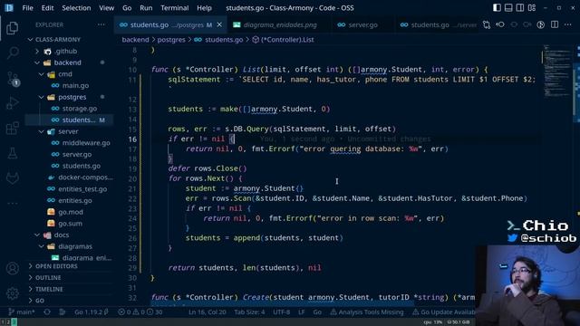Open Source Control view with pending badge
580x326 pixels.
pos(13,79)
